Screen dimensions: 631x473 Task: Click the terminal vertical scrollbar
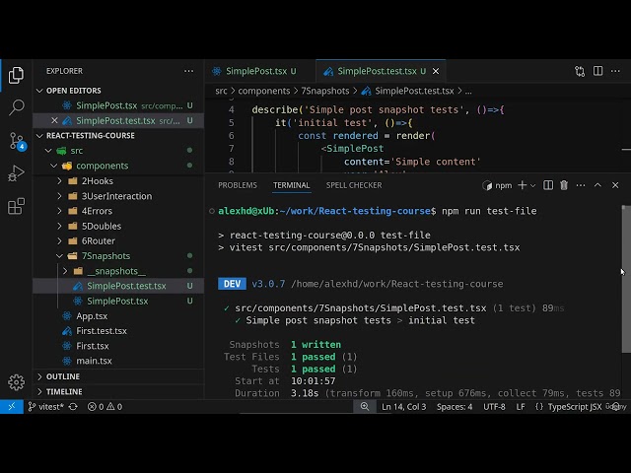pos(626,279)
